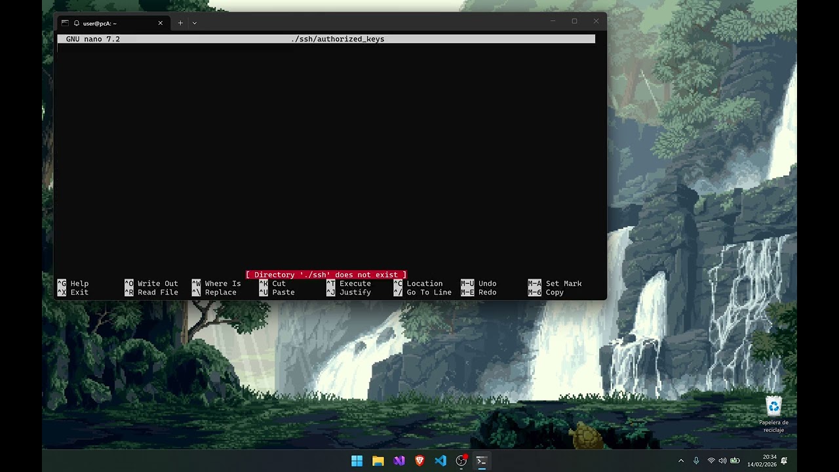This screenshot has width=839, height=472.
Task: Open the terminal profiles dropdown arrow
Action: pos(195,23)
